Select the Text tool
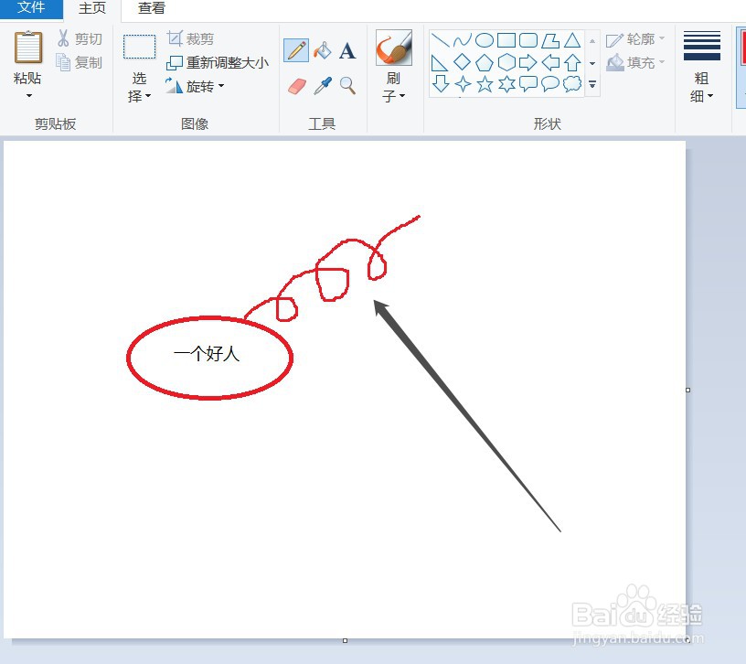 [347, 50]
